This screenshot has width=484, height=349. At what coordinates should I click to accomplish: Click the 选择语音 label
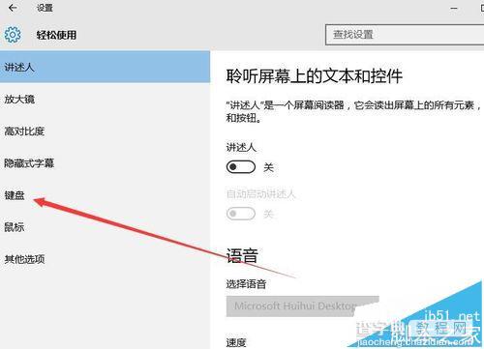point(246,284)
